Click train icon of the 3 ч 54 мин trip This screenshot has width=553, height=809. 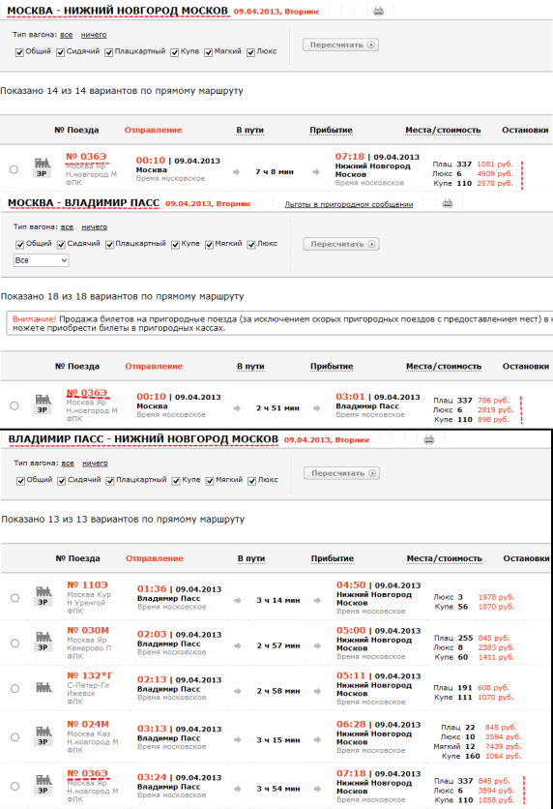(44, 780)
